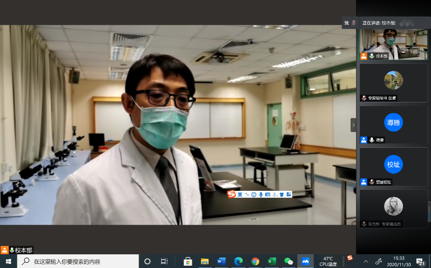Screen dimensions: 431x268
Task: Collapse the participant video side panel
Action: (x=353, y=125)
